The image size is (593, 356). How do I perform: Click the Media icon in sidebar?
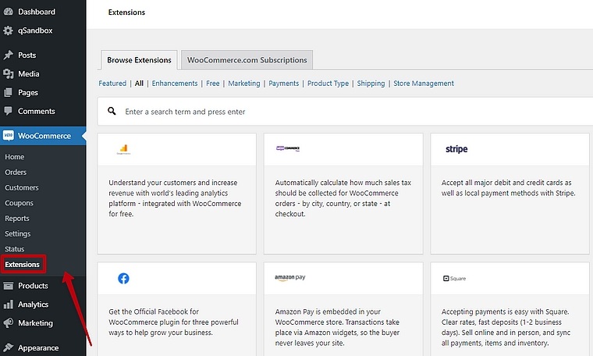[9, 74]
